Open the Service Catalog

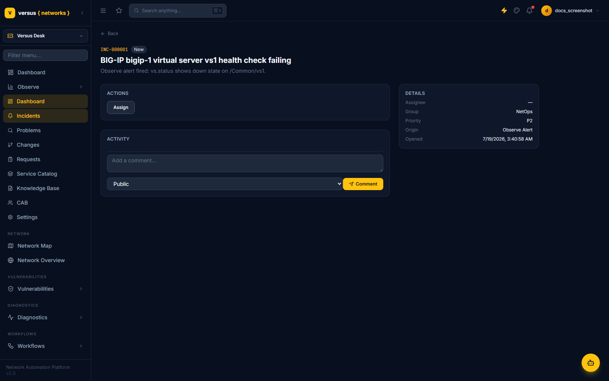tap(45, 174)
